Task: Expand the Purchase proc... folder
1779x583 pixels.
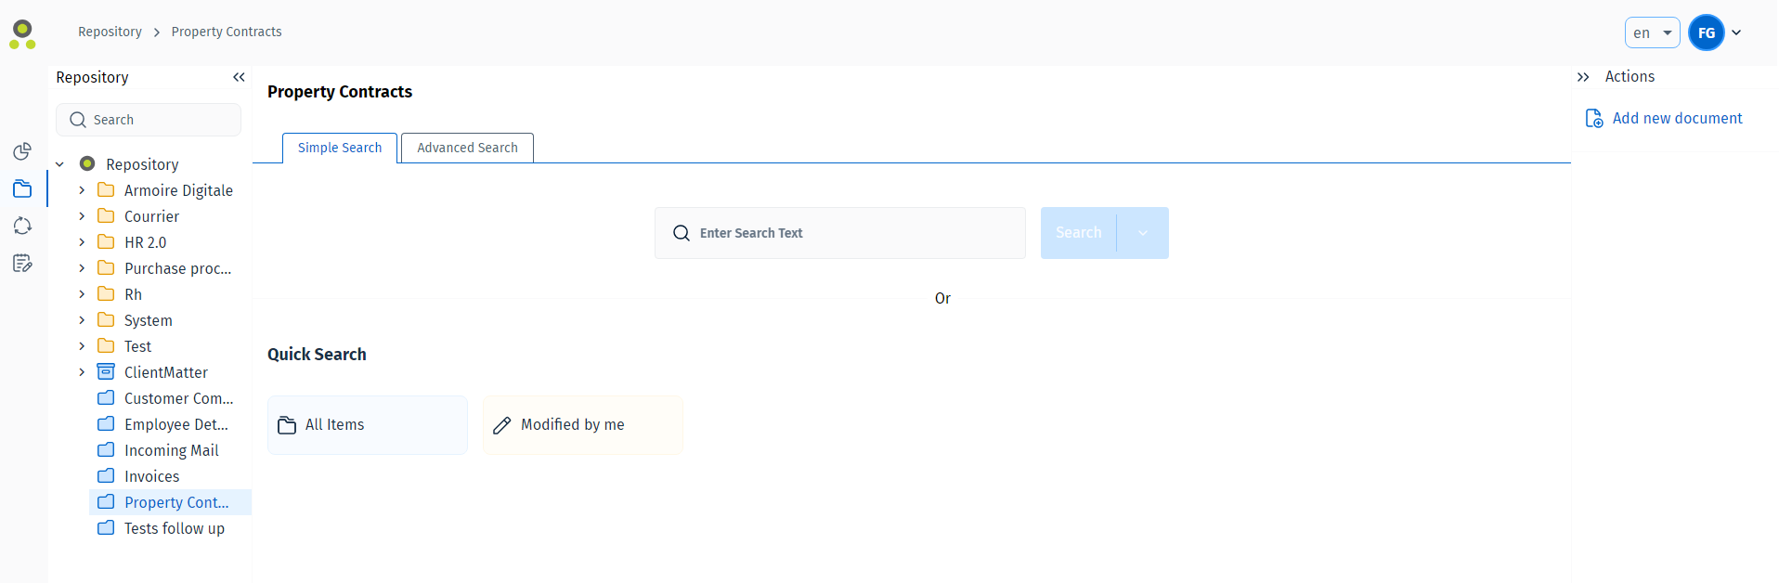Action: [x=82, y=268]
